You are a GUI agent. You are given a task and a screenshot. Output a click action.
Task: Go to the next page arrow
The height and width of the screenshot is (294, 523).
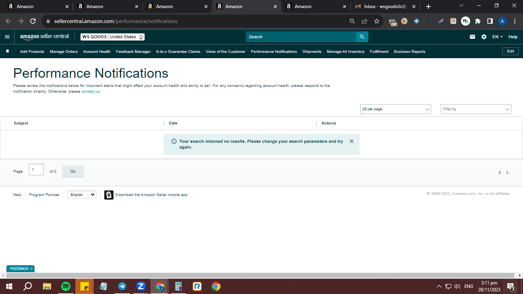pyautogui.click(x=507, y=173)
